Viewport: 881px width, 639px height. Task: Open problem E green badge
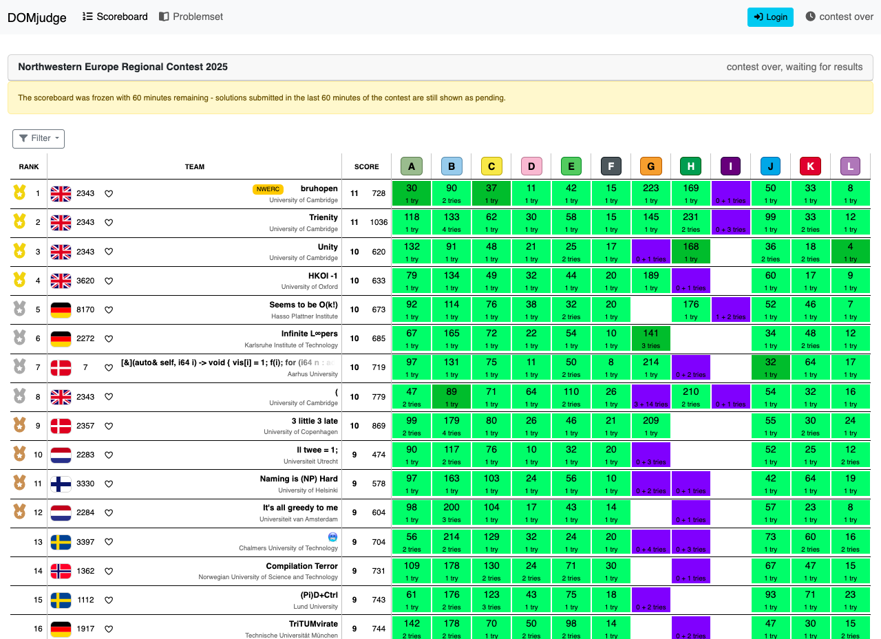571,166
